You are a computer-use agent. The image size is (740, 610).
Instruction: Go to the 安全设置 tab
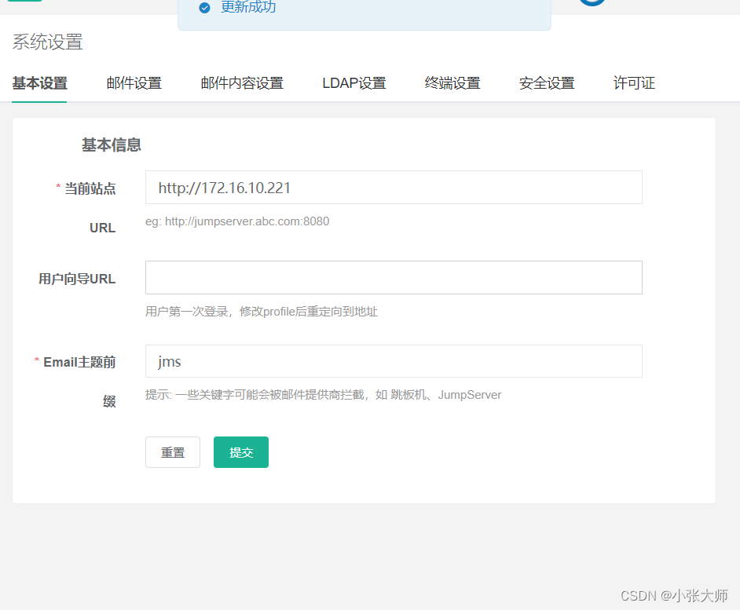tap(547, 83)
